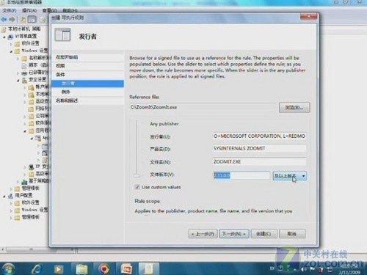This screenshot has height=275, width=367.
Task: Click the 上一步(P) previous button
Action: (x=203, y=234)
